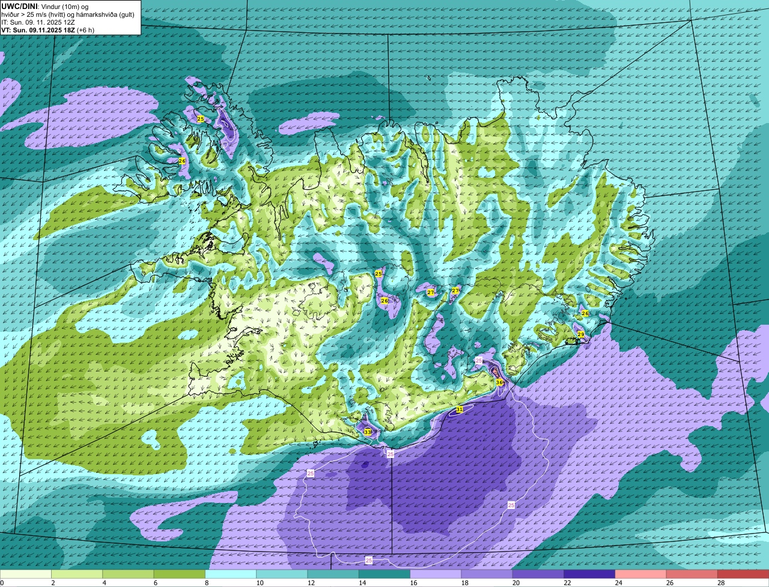The image size is (769, 587).
Task: Click the legend scale value 0
Action: [2, 583]
